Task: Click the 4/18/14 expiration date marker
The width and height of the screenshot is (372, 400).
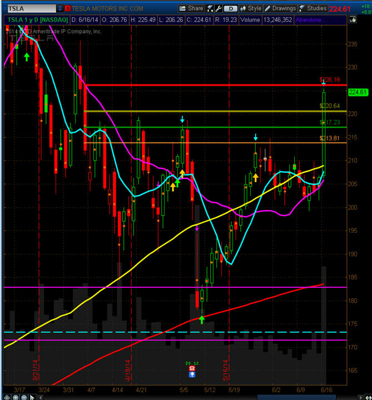Action: (x=128, y=370)
